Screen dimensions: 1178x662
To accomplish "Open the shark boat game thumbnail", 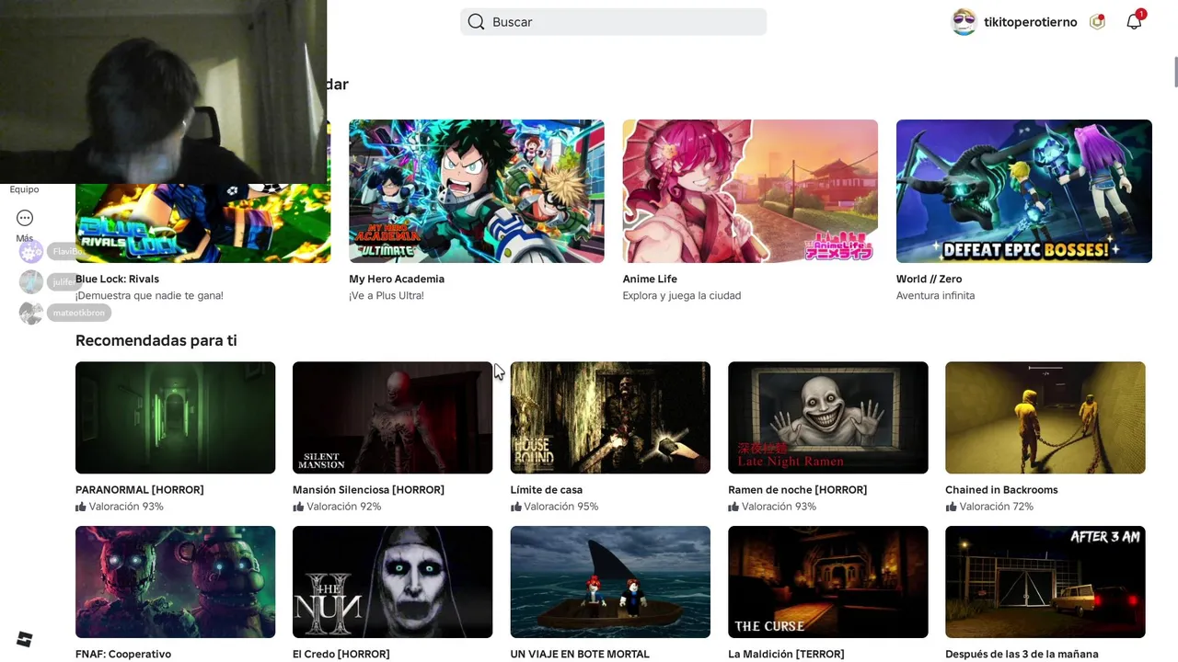I will coord(610,582).
